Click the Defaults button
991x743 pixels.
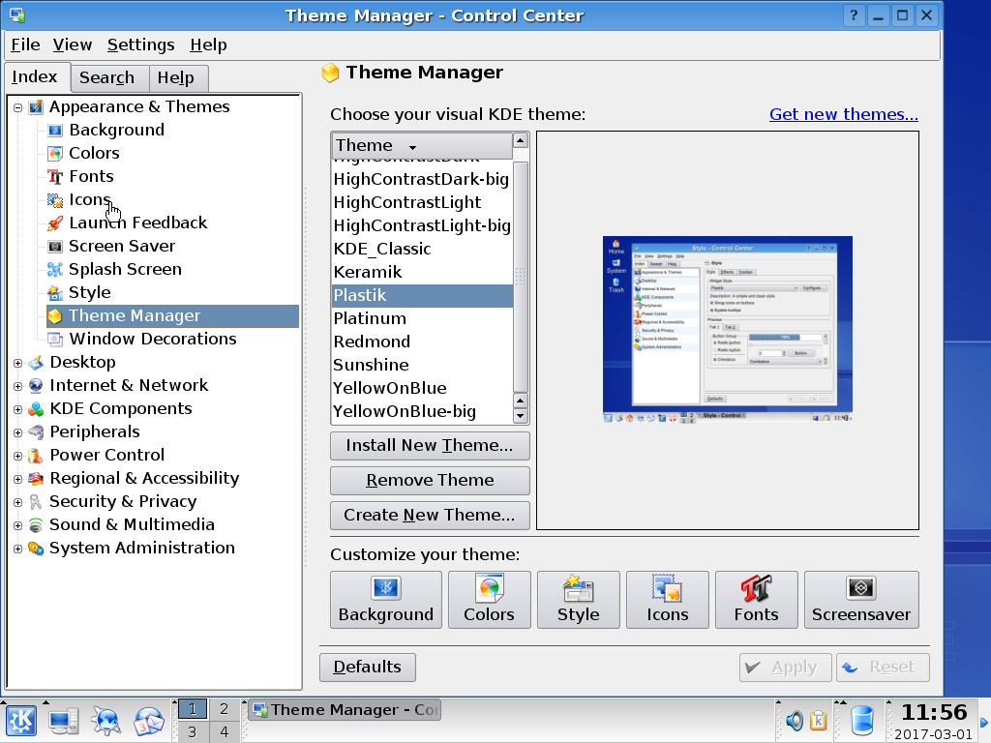(367, 668)
